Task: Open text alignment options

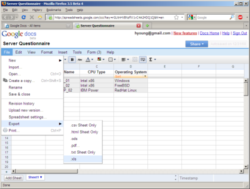Action: [123, 59]
